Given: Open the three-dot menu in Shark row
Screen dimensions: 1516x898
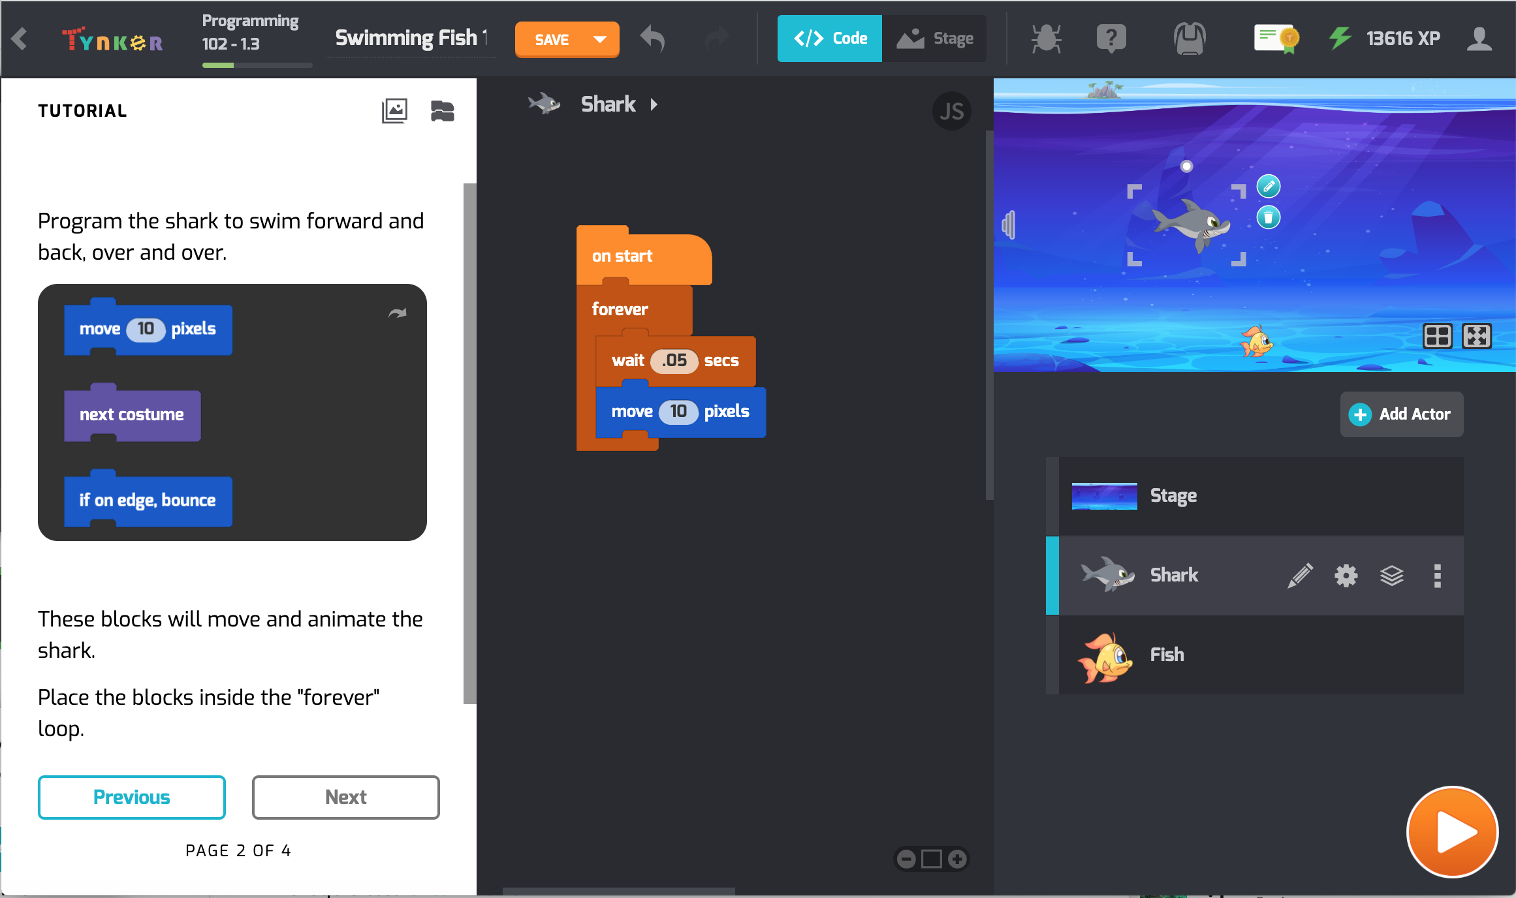Looking at the screenshot, I should click(1437, 576).
